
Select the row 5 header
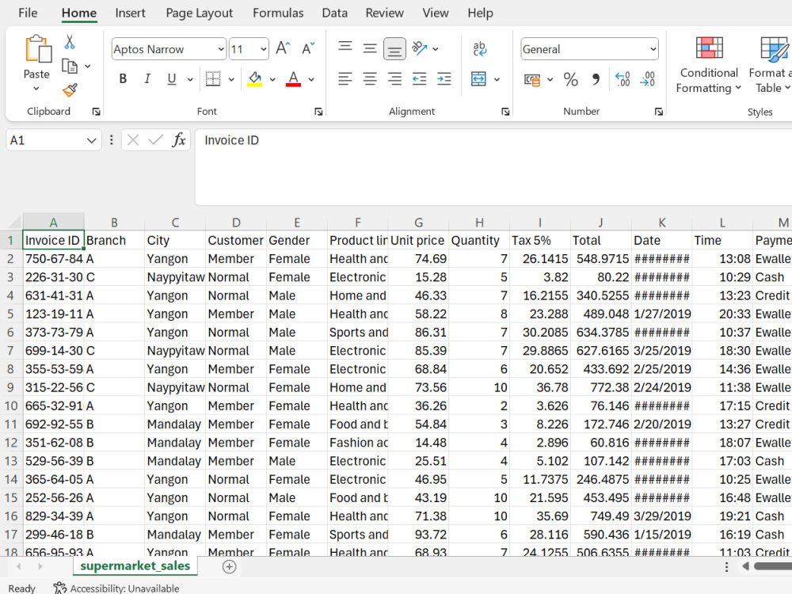tap(10, 314)
